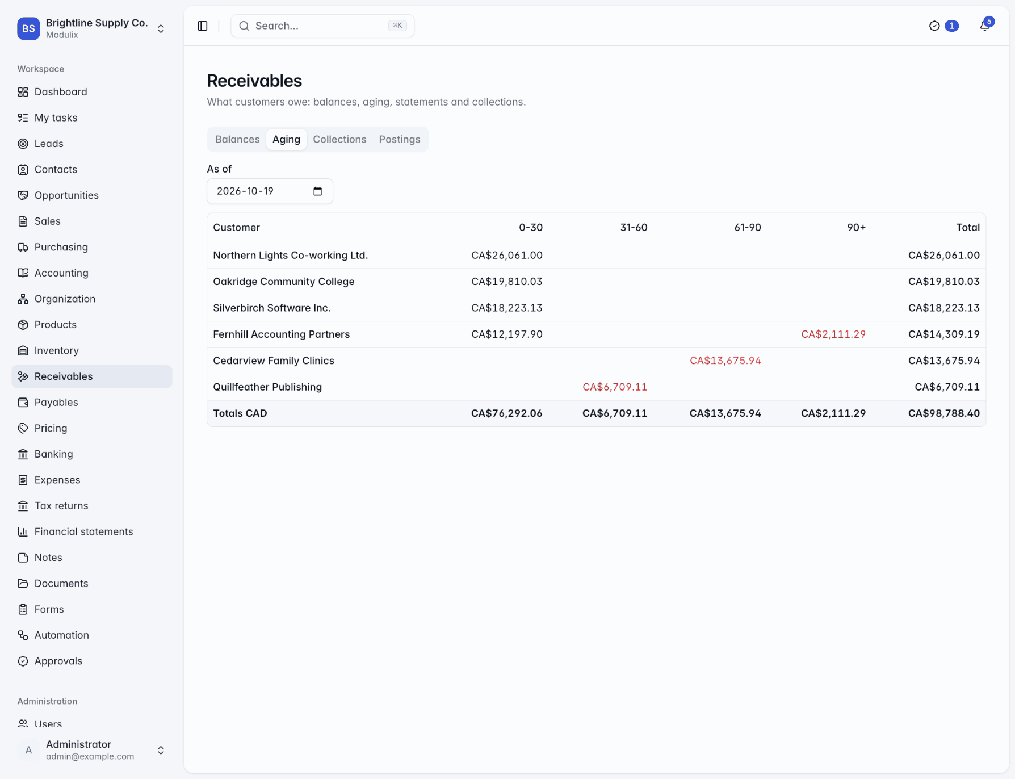Viewport: 1015px width, 779px height.
Task: Open Payables in the sidebar
Action: pyautogui.click(x=91, y=402)
